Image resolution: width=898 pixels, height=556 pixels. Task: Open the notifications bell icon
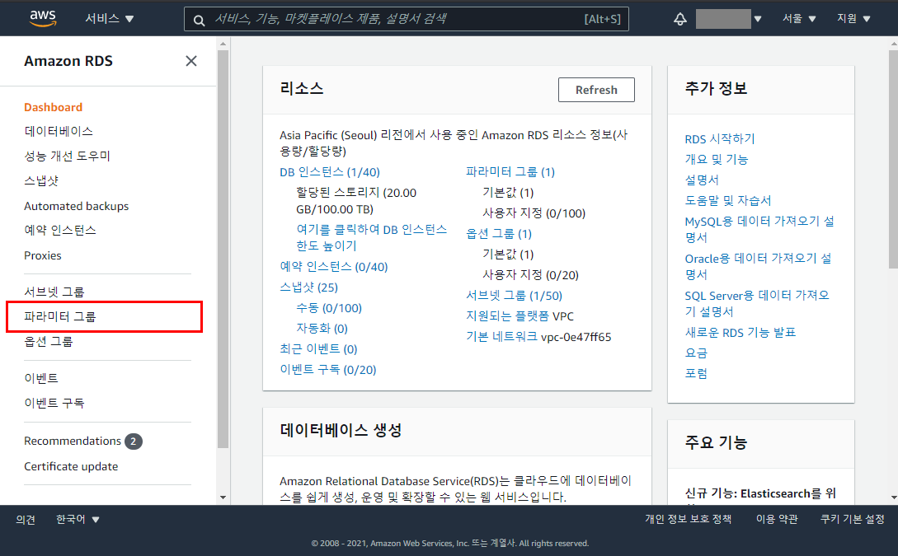[x=679, y=19]
